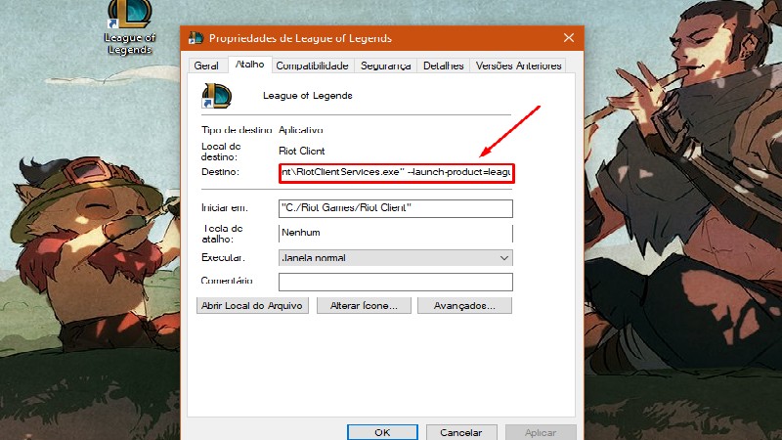This screenshot has height=440, width=782.
Task: Click the Cancelar button
Action: point(461,432)
